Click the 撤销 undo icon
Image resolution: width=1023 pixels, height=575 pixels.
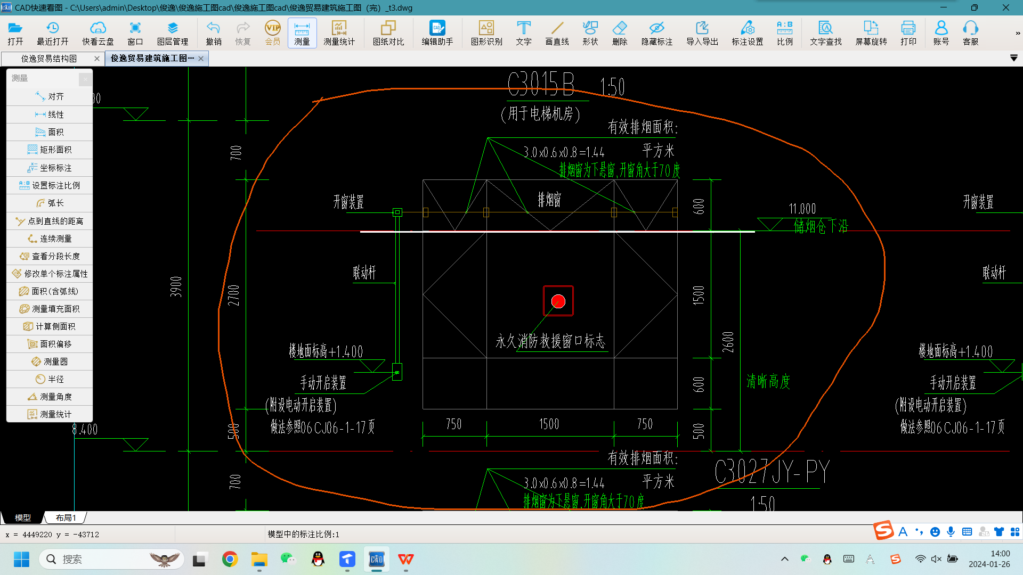pyautogui.click(x=214, y=33)
